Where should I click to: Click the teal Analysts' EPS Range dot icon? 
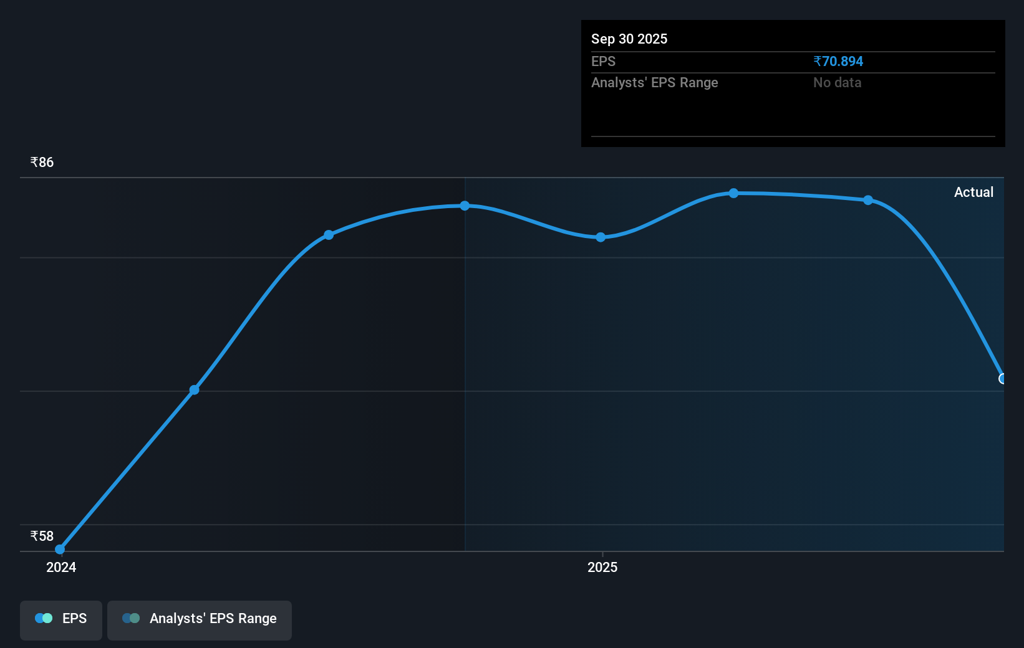131,618
